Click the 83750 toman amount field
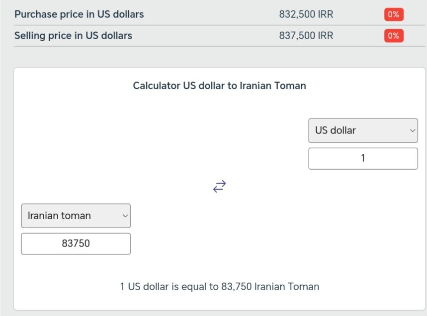Viewport: 427px width, 316px height. pos(76,243)
